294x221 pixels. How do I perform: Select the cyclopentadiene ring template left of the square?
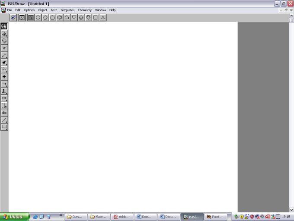88,18
